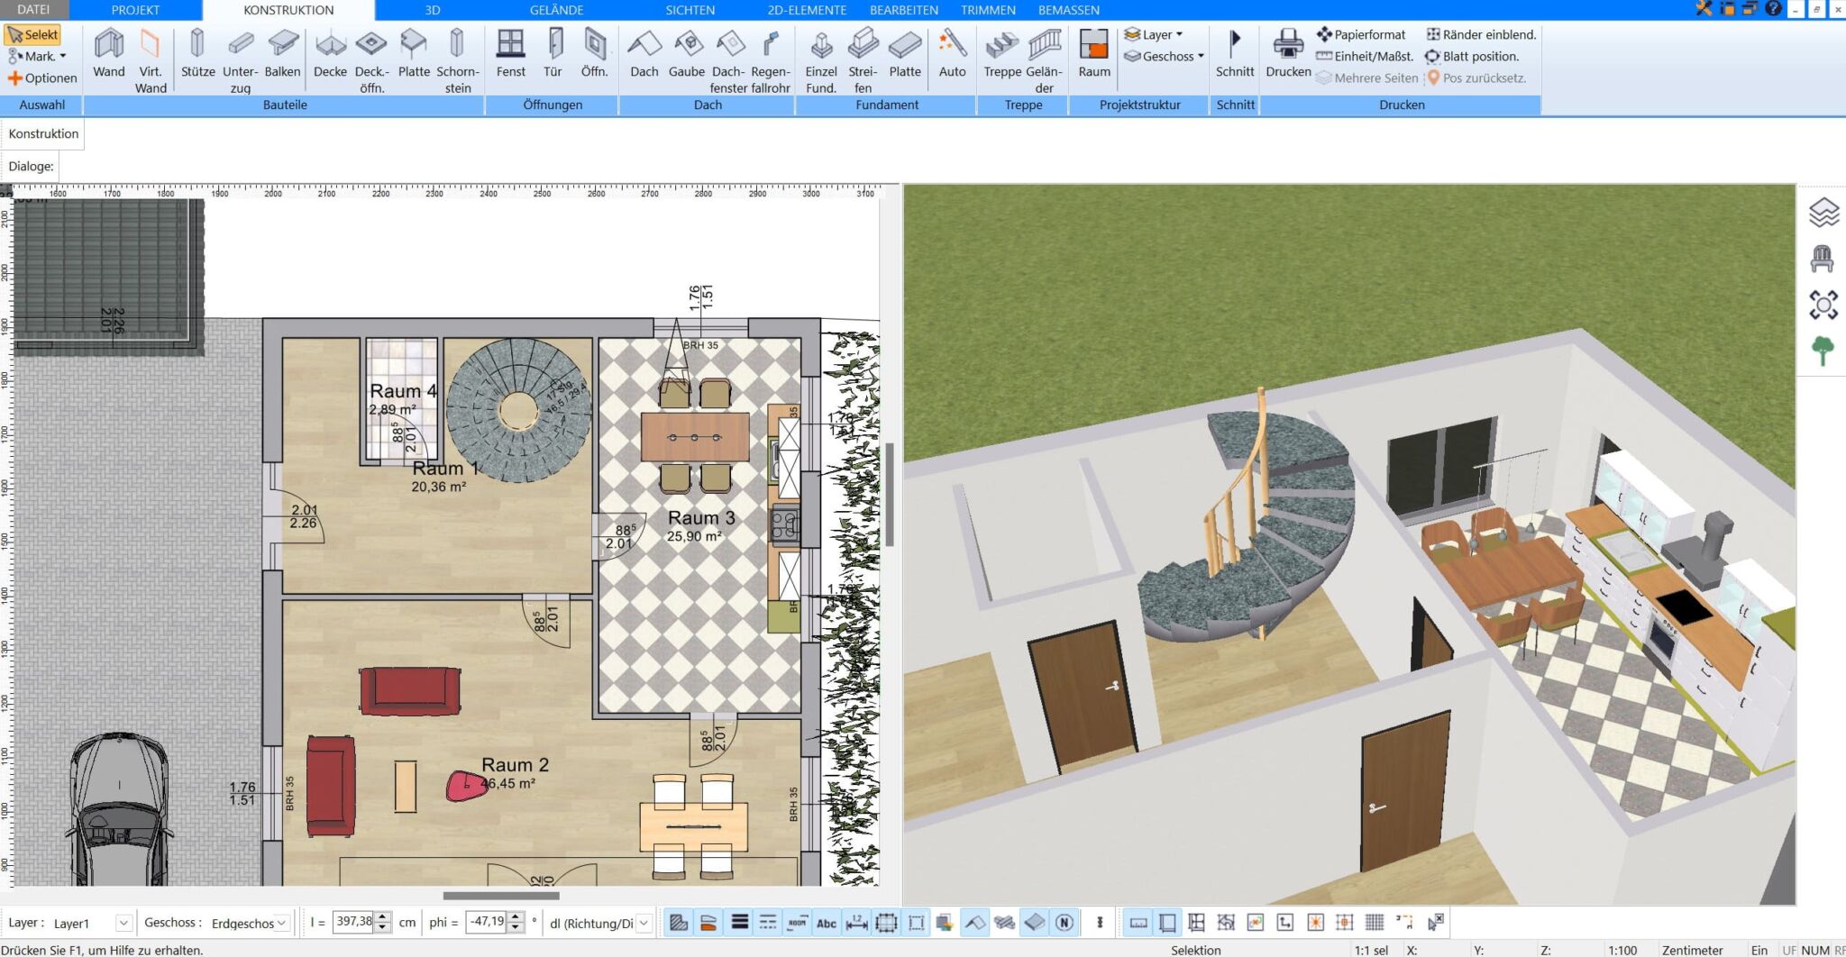Expand the Geschoss Erdgeschoss dropdown

point(282,923)
